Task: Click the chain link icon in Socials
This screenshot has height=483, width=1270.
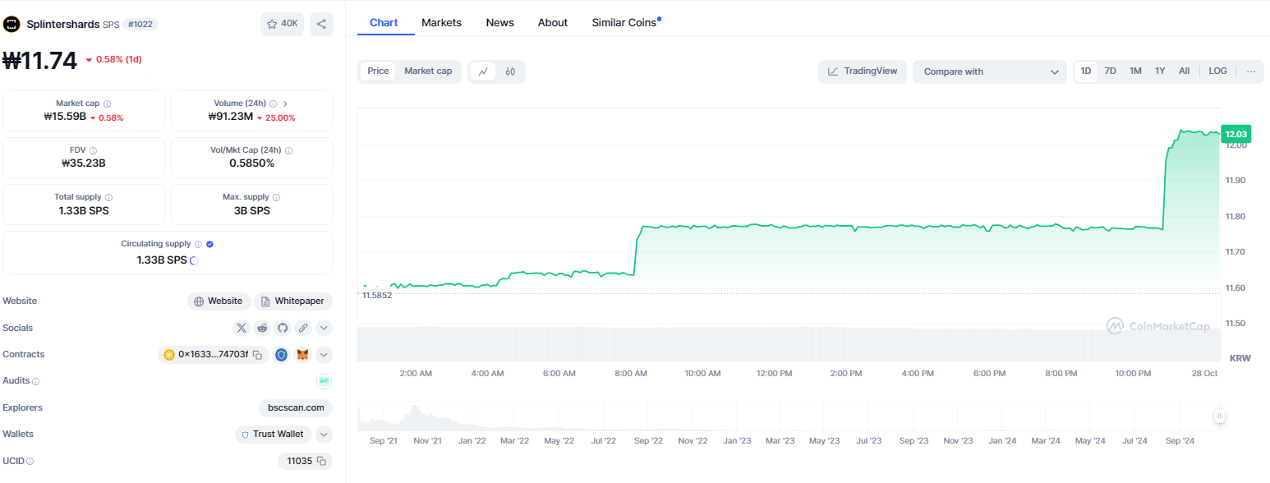Action: [303, 328]
